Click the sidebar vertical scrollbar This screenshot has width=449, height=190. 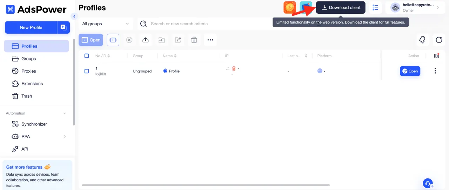[x=73, y=81]
